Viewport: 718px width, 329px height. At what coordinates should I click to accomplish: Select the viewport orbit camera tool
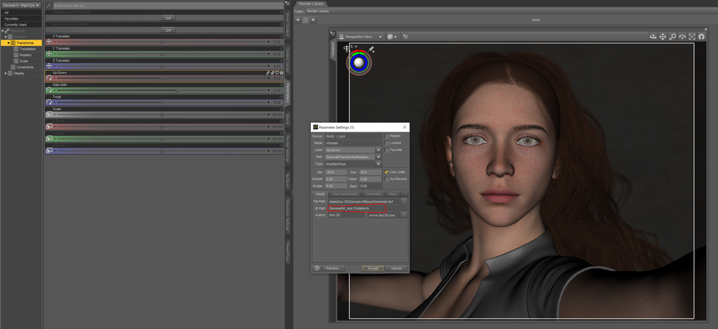(x=653, y=36)
